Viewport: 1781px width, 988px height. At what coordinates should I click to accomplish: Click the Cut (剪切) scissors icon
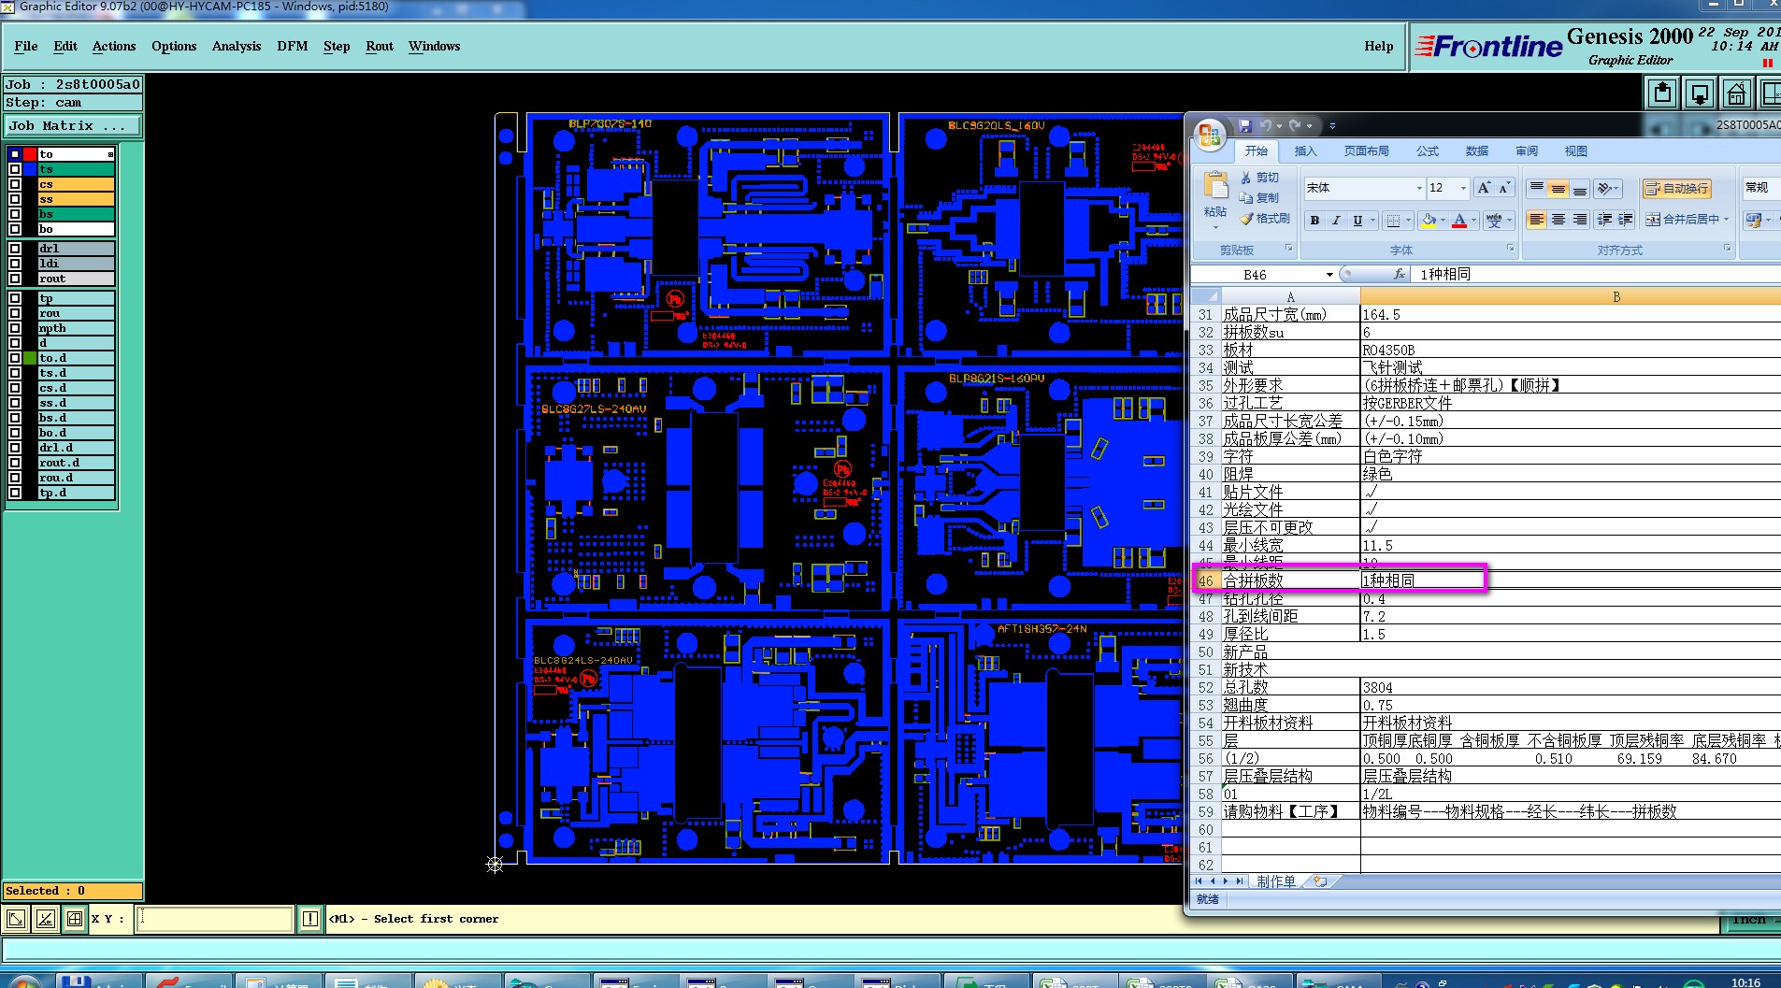[x=1245, y=178]
